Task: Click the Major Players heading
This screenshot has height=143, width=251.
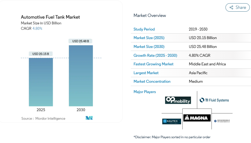Action: coord(144,92)
